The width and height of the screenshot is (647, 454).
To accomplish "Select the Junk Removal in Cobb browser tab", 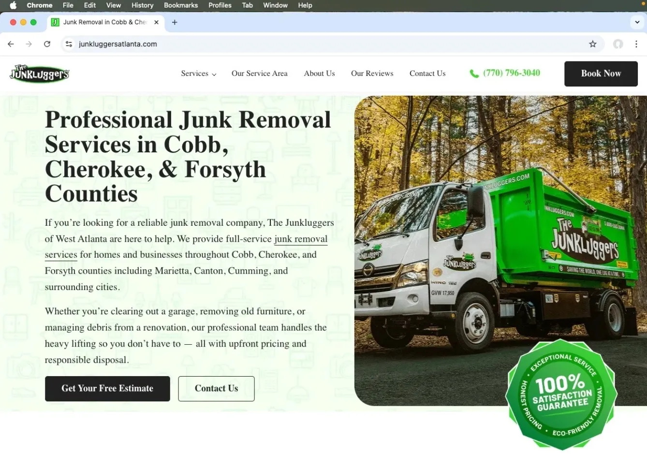I will 106,22.
